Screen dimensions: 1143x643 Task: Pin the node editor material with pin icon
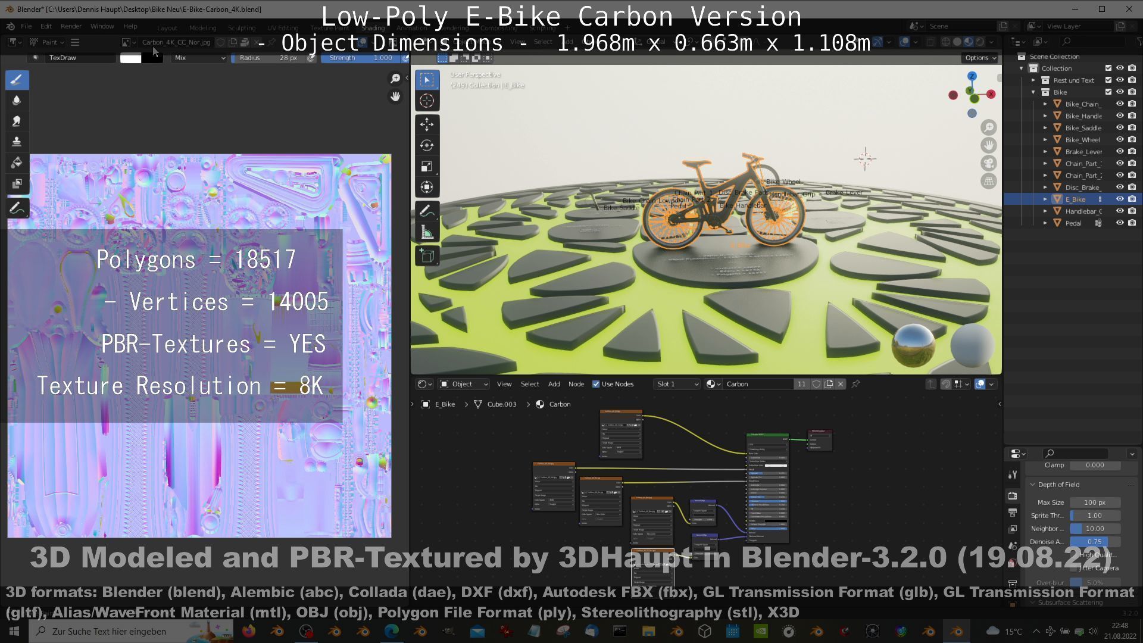[855, 384]
